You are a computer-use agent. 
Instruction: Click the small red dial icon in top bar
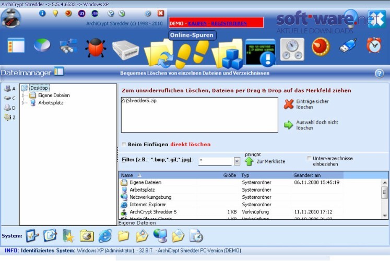tap(68, 13)
